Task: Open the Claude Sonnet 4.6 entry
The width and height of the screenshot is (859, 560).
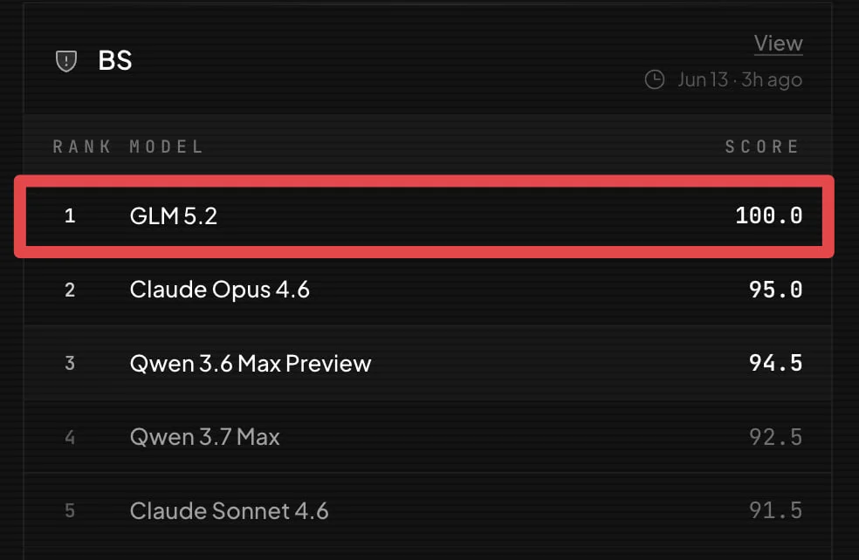Action: 229,511
